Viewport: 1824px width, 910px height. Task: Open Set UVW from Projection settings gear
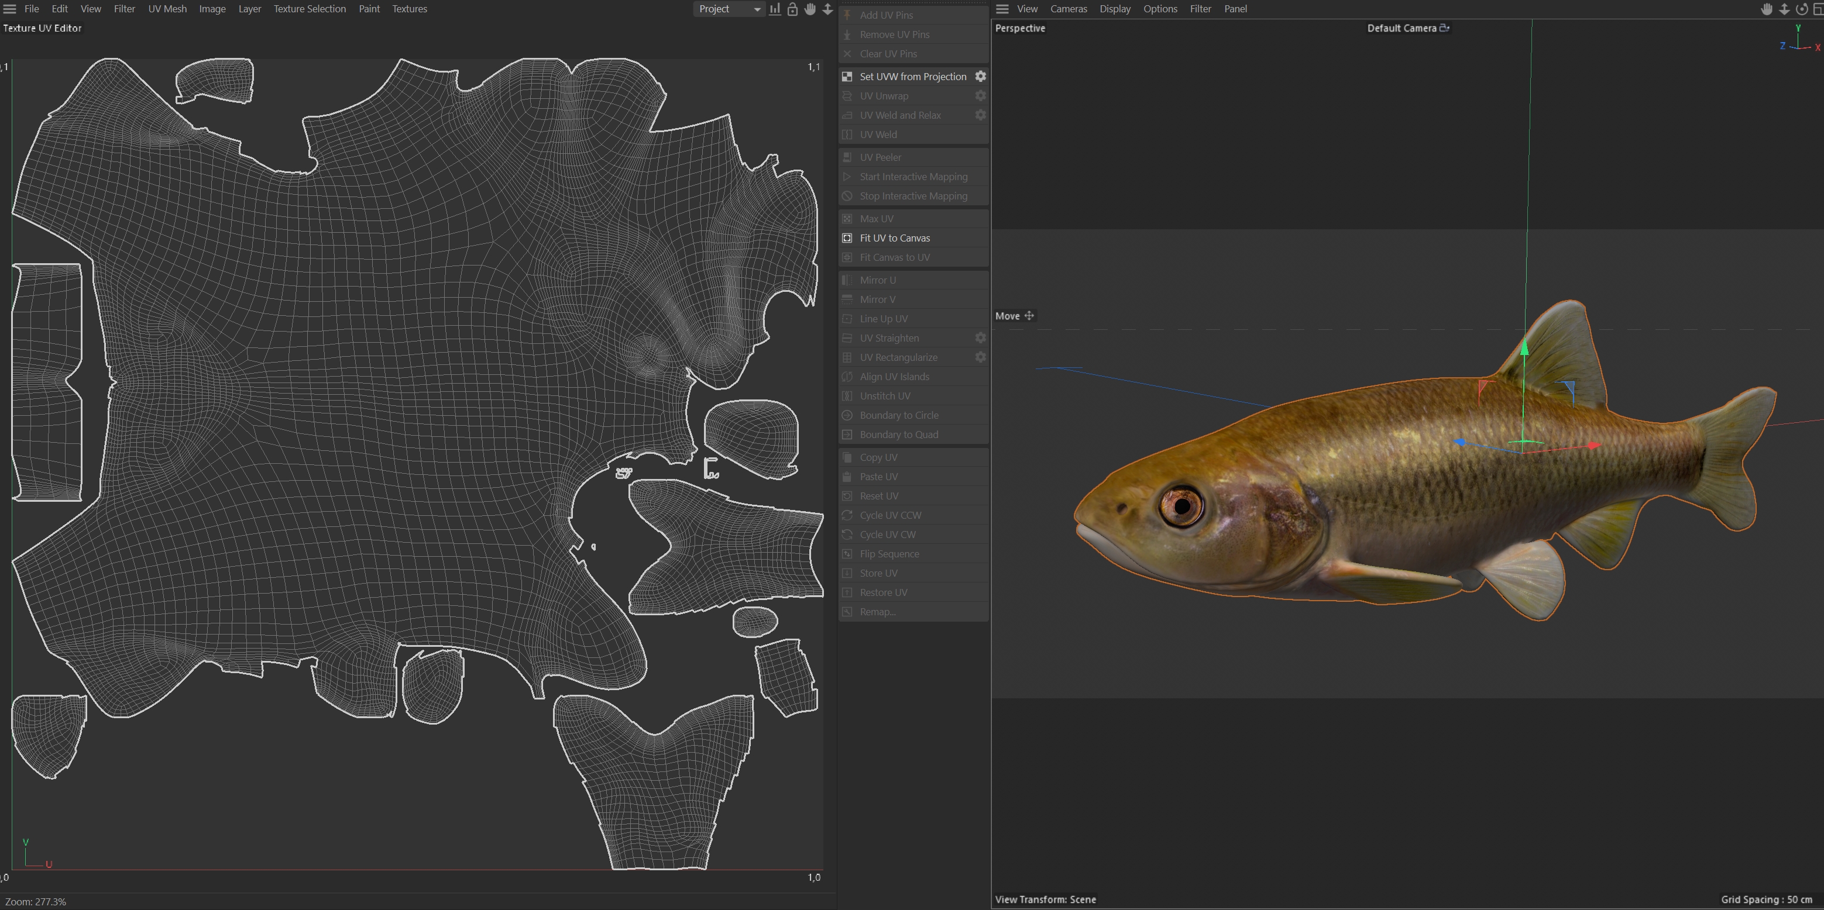coord(980,77)
